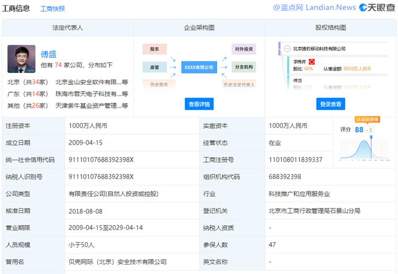Select the 对外投资 box in diagram
Image resolution: width=398 pixels, height=274 pixels.
click(244, 49)
